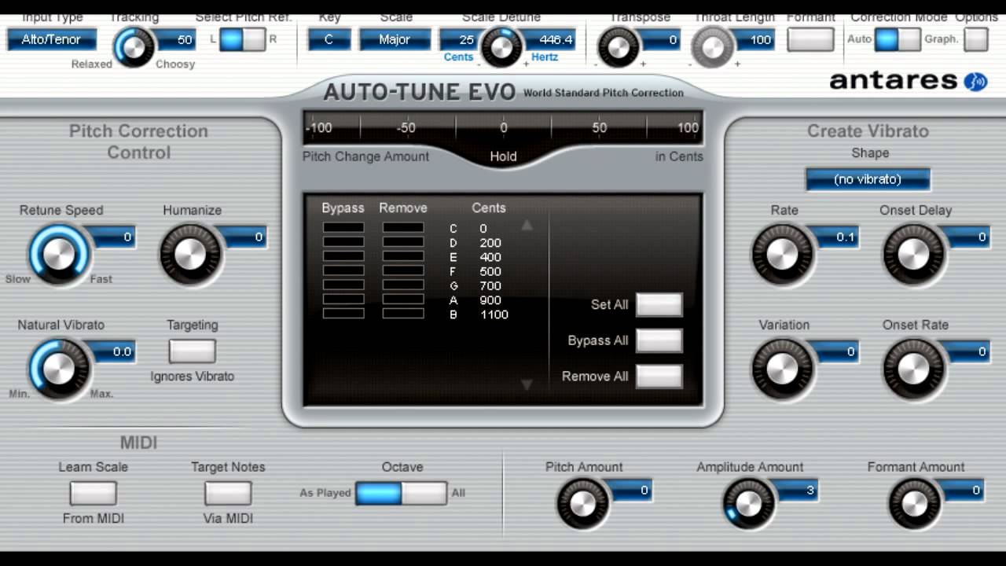
Task: Open the Key dropdown showing C
Action: point(329,39)
